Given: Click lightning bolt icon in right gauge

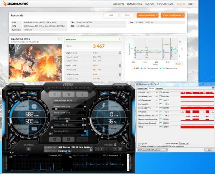Looking at the screenshot, I should pos(104,106).
